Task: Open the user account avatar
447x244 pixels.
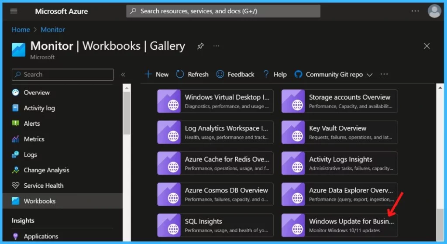Action: 434,11
